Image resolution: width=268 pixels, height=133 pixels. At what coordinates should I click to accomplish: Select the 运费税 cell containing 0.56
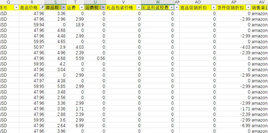pos(95,58)
